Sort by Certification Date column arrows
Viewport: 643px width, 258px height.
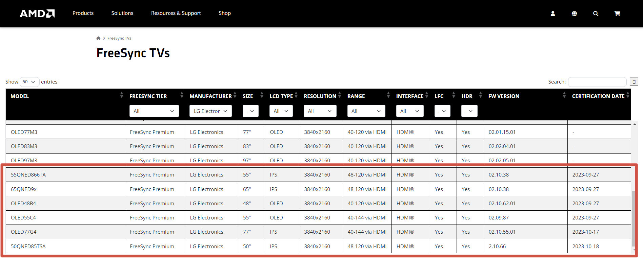click(x=627, y=96)
